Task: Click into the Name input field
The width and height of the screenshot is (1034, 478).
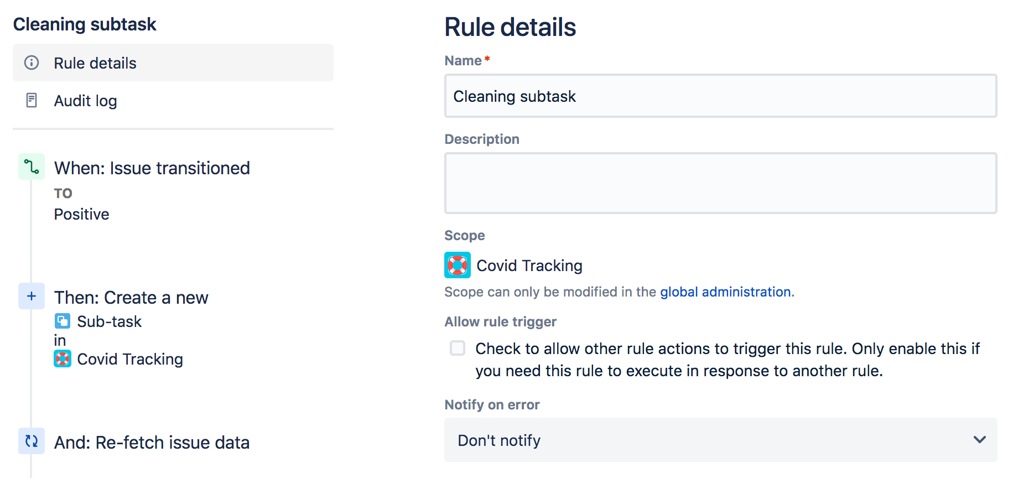Action: tap(720, 96)
